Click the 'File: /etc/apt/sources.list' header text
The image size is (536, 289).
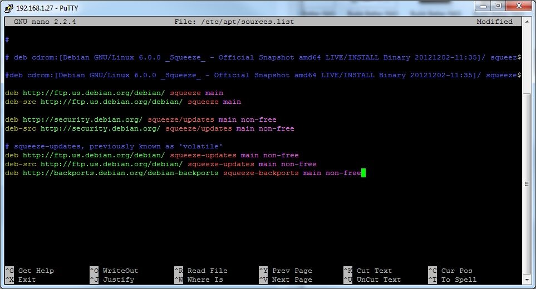point(234,22)
